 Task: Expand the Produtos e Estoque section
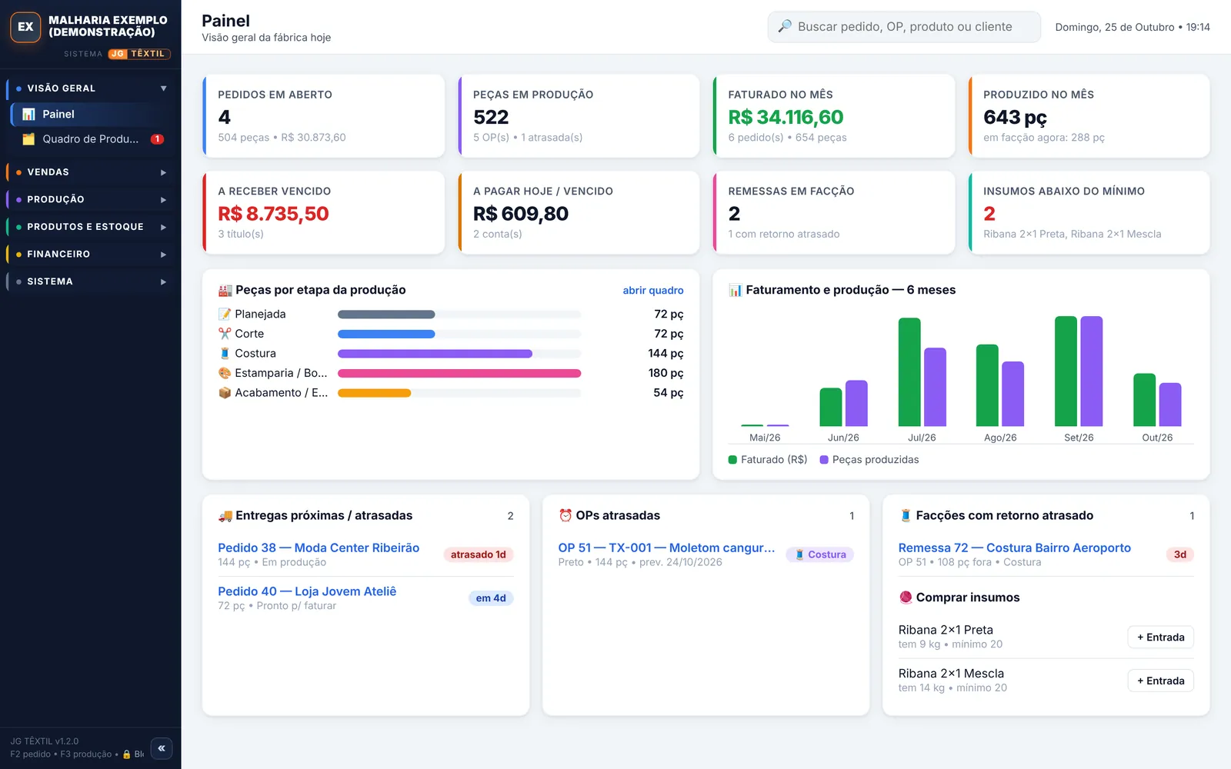click(x=92, y=227)
